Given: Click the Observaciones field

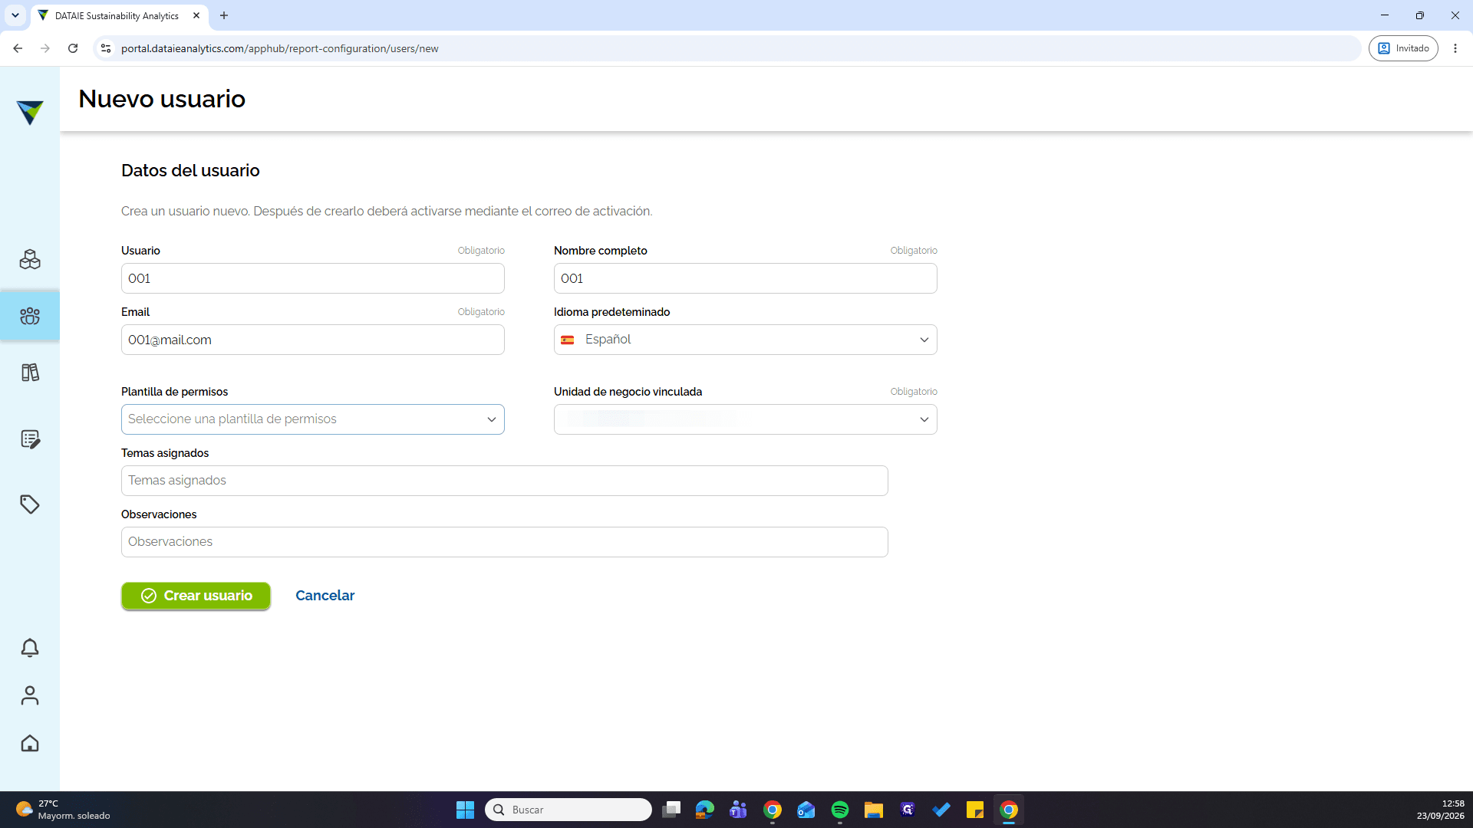Looking at the screenshot, I should [x=505, y=542].
